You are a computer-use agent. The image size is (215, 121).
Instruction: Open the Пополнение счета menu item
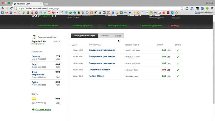(x=48, y=26)
